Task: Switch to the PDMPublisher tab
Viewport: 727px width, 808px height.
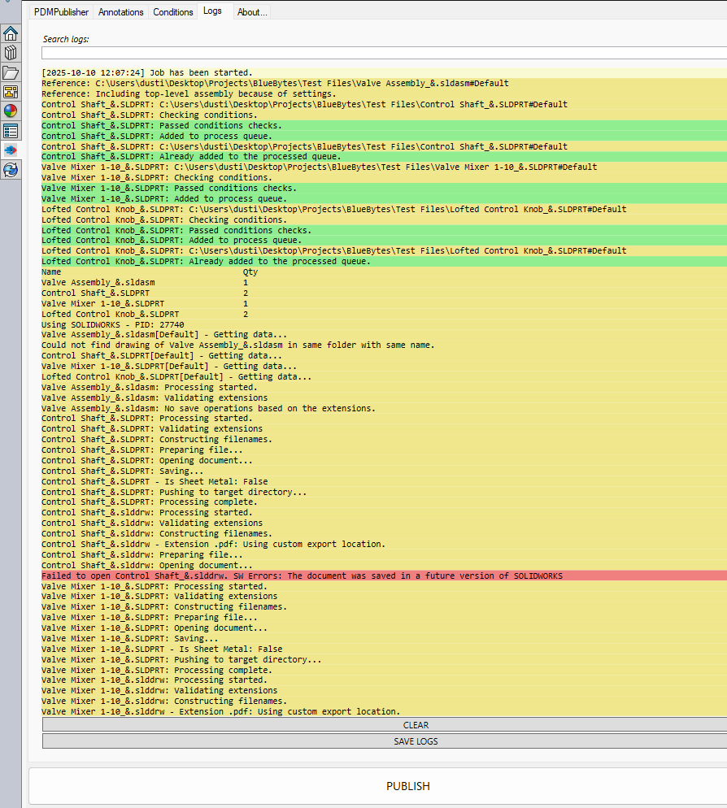Action: tap(60, 12)
